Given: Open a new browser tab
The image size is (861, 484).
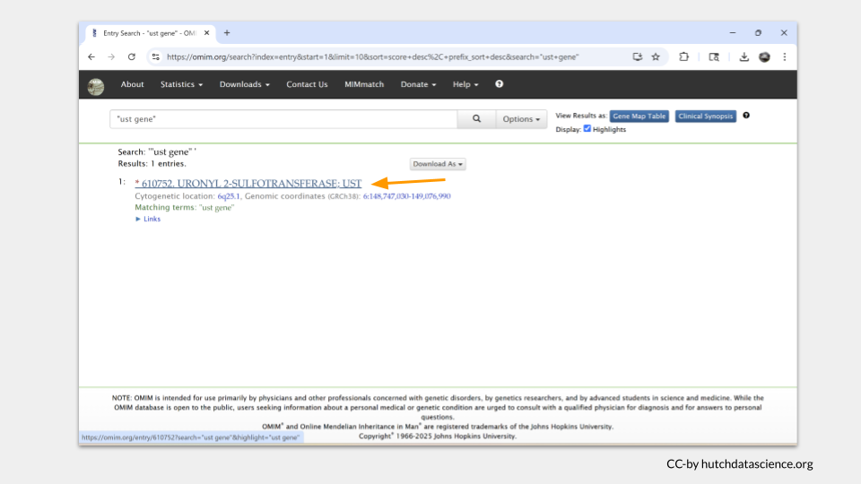Looking at the screenshot, I should [227, 33].
